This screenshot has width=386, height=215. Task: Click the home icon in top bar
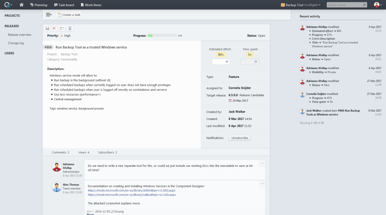tap(21, 5)
